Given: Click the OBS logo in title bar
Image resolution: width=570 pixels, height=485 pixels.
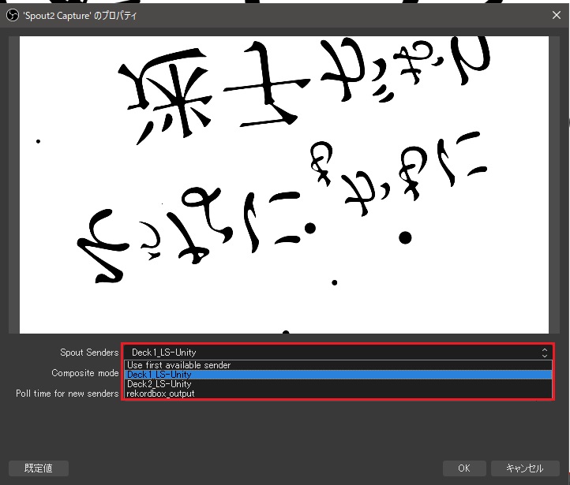Looking at the screenshot, I should 13,16.
